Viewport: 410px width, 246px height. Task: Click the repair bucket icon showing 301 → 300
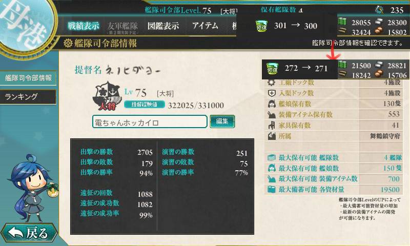pyautogui.click(x=261, y=26)
